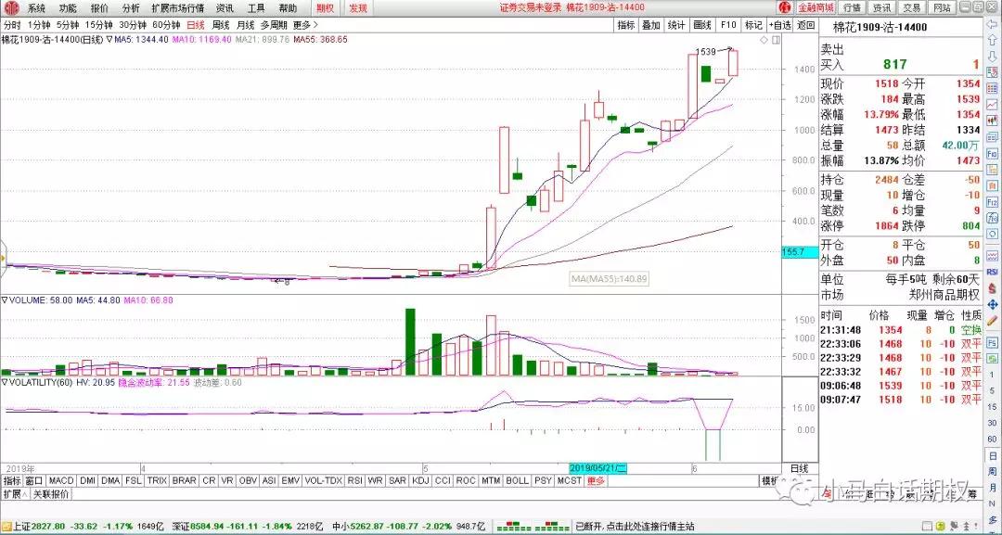Click the highlighted 2019/05/21 date marker on timeline
Viewport: 1002px width, 535px height.
[599, 468]
